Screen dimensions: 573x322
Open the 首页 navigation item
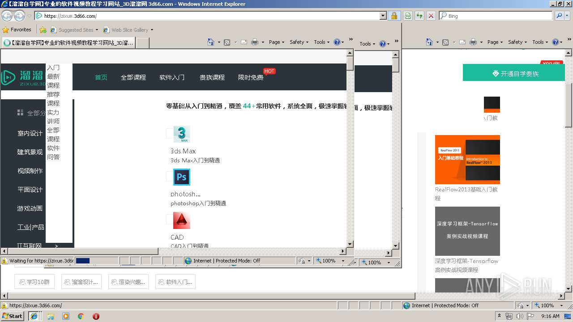click(x=101, y=77)
